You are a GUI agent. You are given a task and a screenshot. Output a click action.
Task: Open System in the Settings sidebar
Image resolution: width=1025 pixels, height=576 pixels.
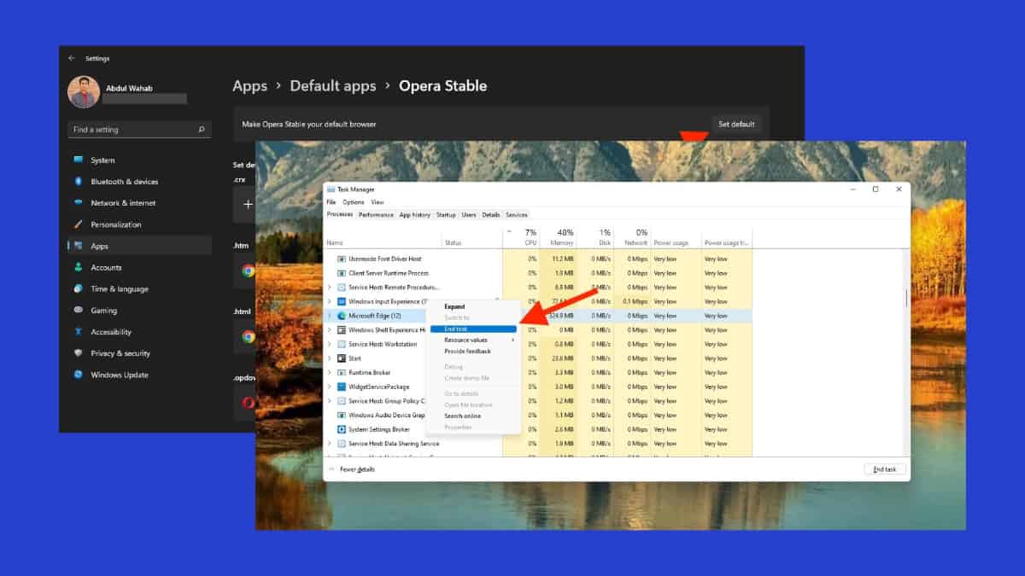click(x=139, y=160)
